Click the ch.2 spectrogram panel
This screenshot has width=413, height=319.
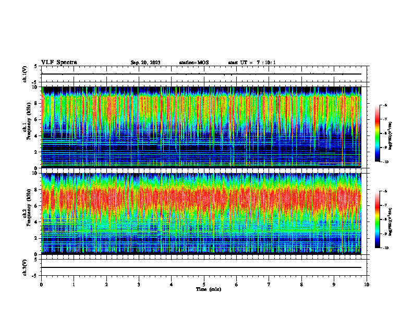coord(201,214)
